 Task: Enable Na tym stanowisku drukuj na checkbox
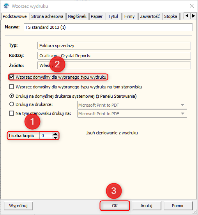pyautogui.click(x=12, y=113)
